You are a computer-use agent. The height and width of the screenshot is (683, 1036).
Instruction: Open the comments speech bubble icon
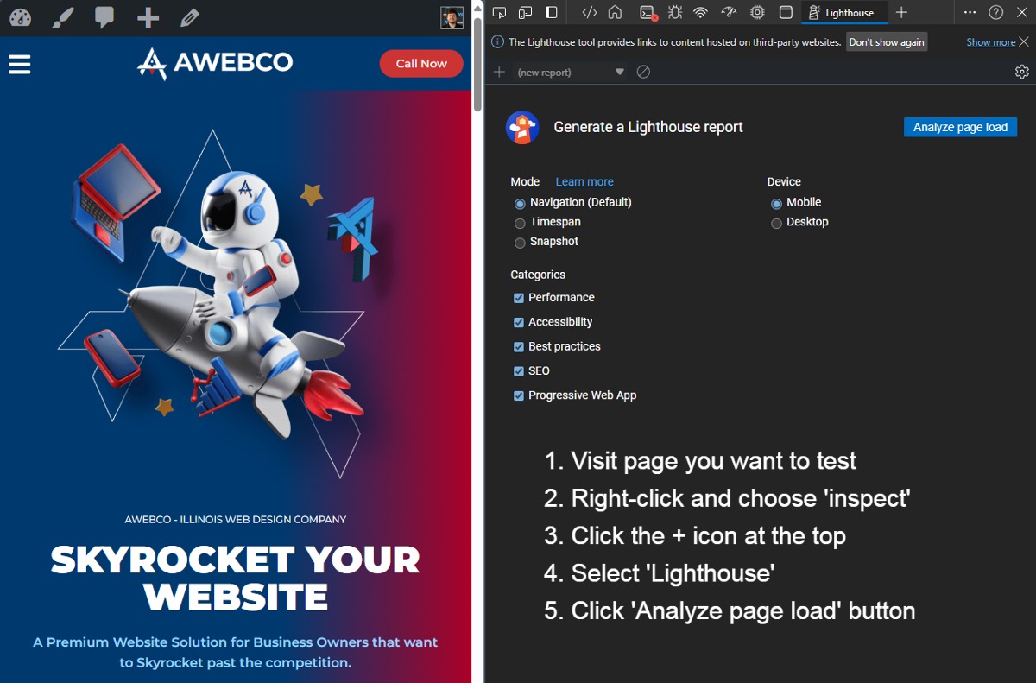[104, 17]
